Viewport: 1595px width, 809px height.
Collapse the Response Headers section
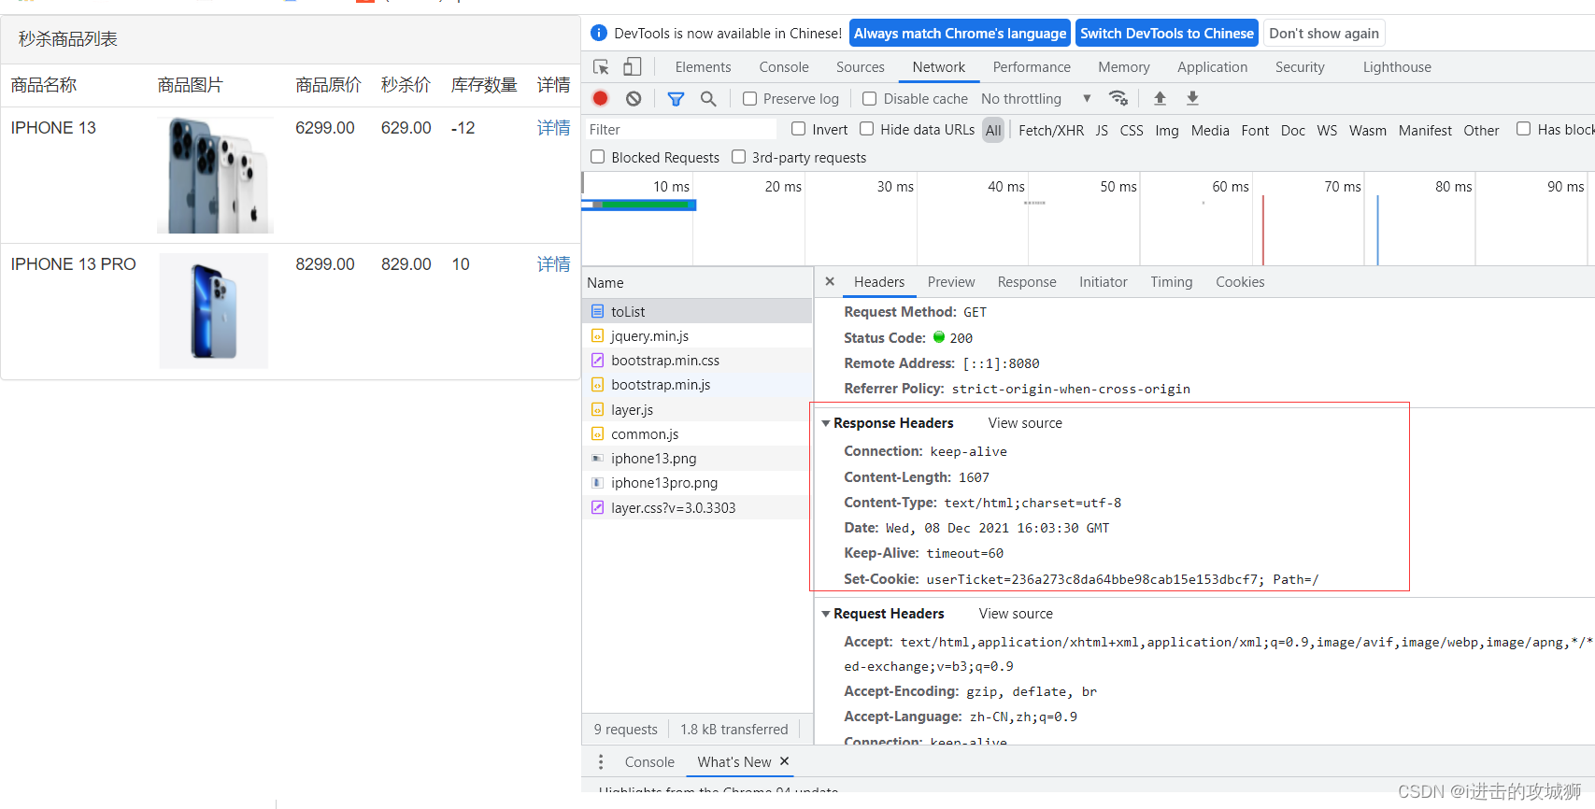826,423
